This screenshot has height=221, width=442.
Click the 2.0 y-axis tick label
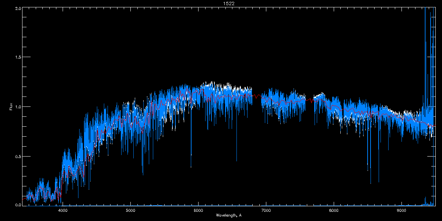18,8
